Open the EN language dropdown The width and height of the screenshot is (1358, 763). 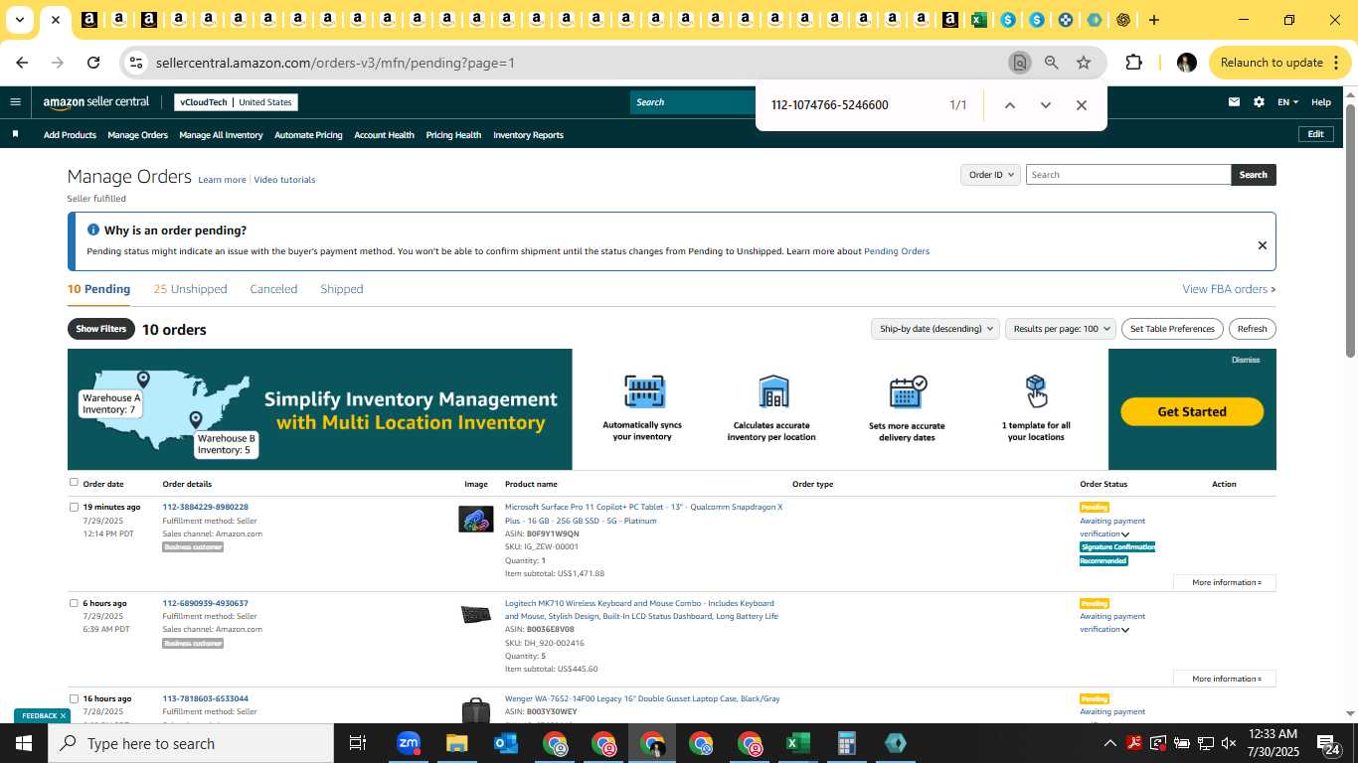1287,101
